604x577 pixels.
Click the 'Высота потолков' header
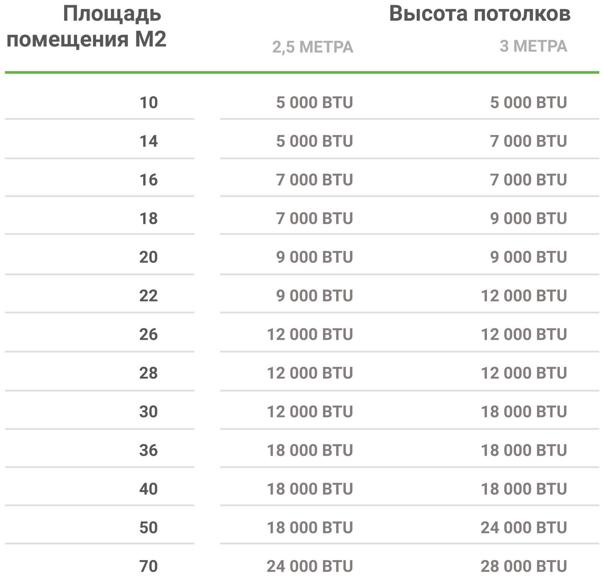click(479, 14)
